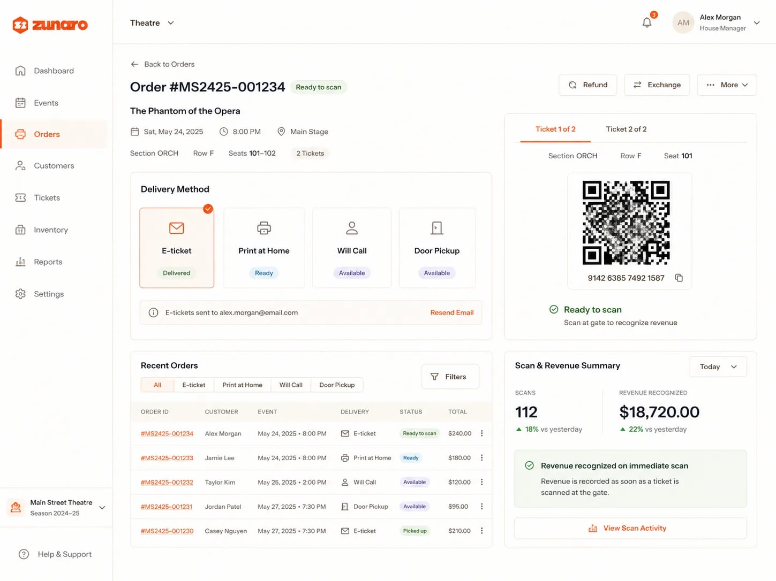This screenshot has height=581, width=776.
Task: Click View Scan Activity button
Action: (x=630, y=528)
